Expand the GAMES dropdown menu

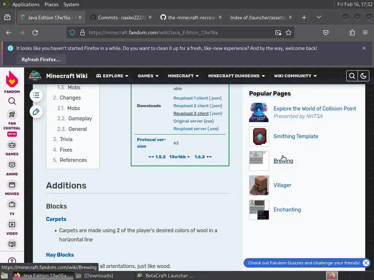click(x=148, y=76)
